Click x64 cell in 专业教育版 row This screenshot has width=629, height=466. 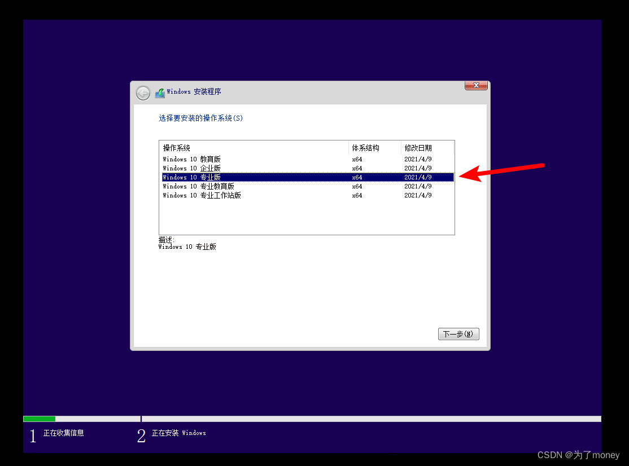(x=357, y=186)
